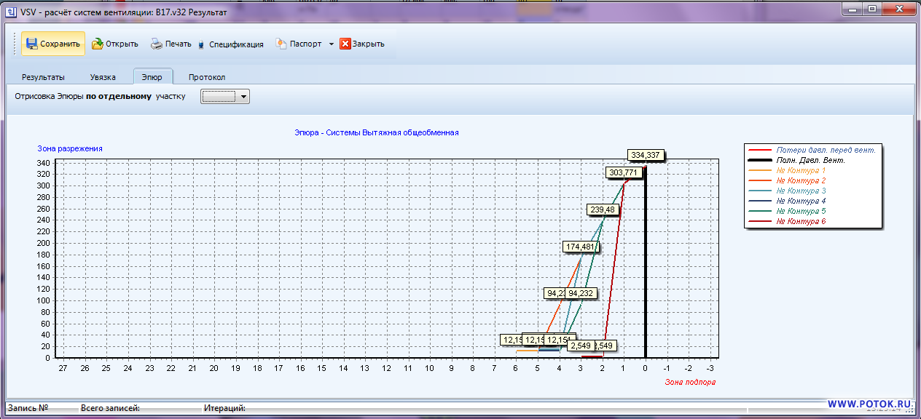The width and height of the screenshot is (921, 419).
Task: Click the orange № Контура 1 legend line
Action: pyautogui.click(x=761, y=170)
